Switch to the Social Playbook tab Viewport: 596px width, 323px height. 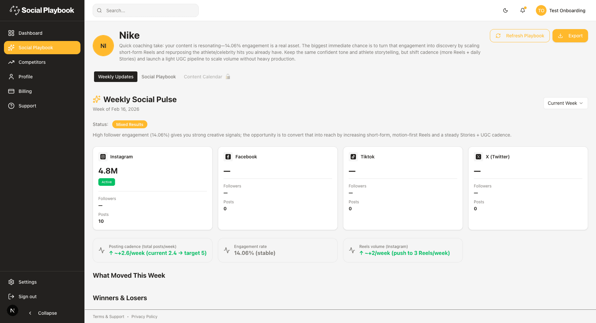pos(159,77)
